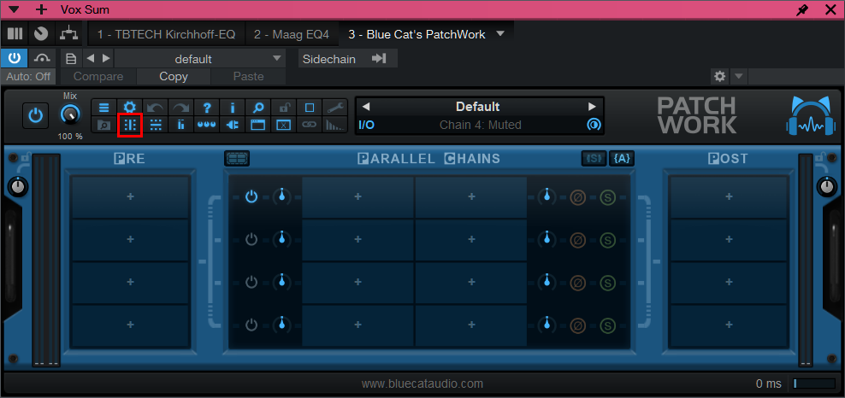
Task: Enable the third parallel chain power
Action: (x=251, y=282)
